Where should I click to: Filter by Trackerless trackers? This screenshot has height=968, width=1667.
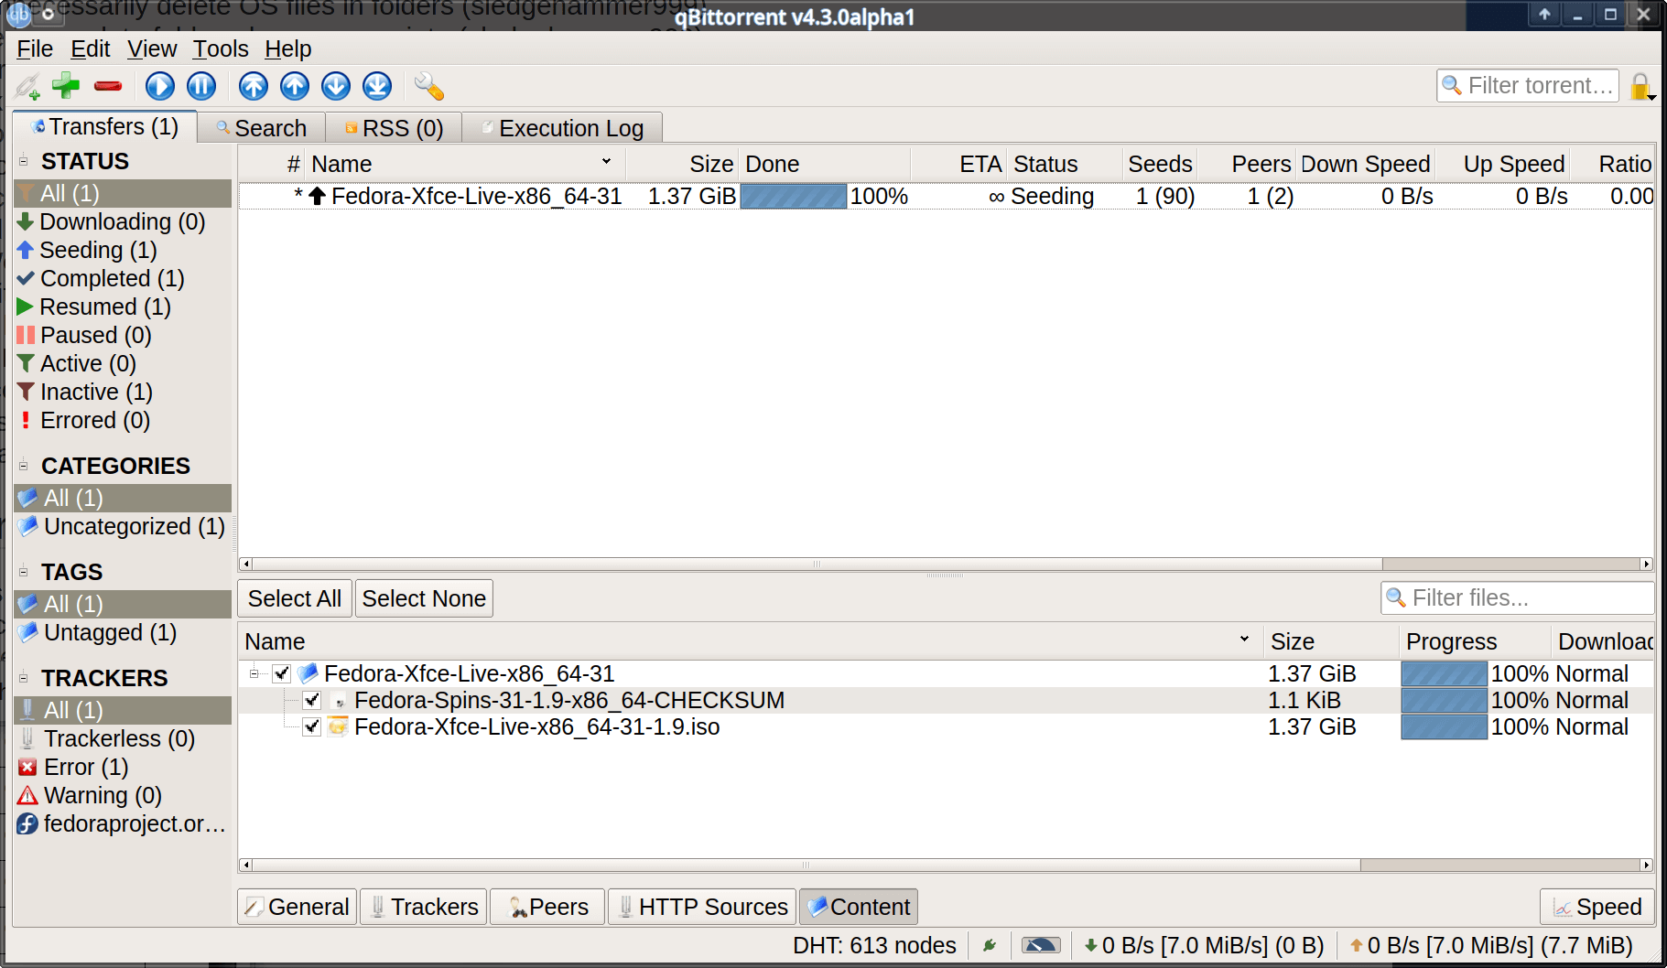pos(123,738)
